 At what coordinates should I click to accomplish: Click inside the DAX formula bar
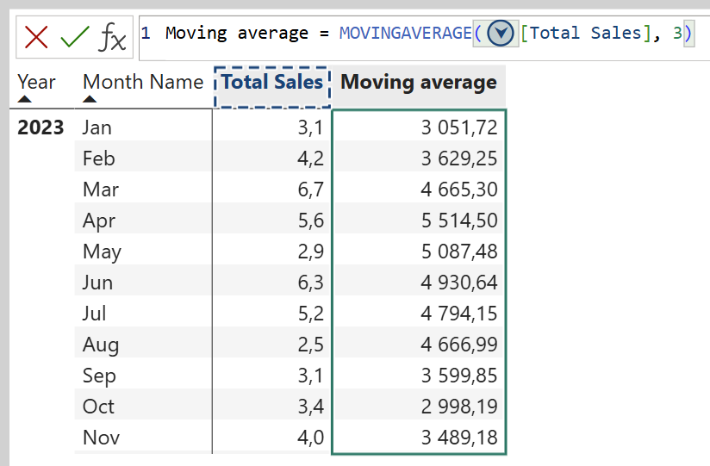pos(424,38)
